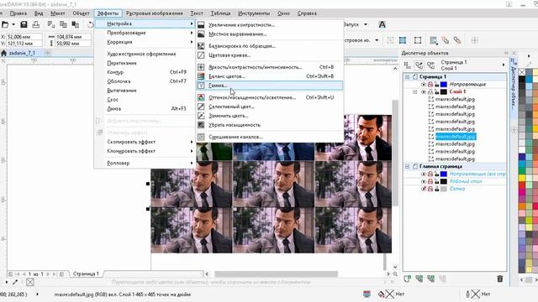Click the Paste icon in the toolbar
The width and height of the screenshot is (538, 302).
(x=75, y=24)
